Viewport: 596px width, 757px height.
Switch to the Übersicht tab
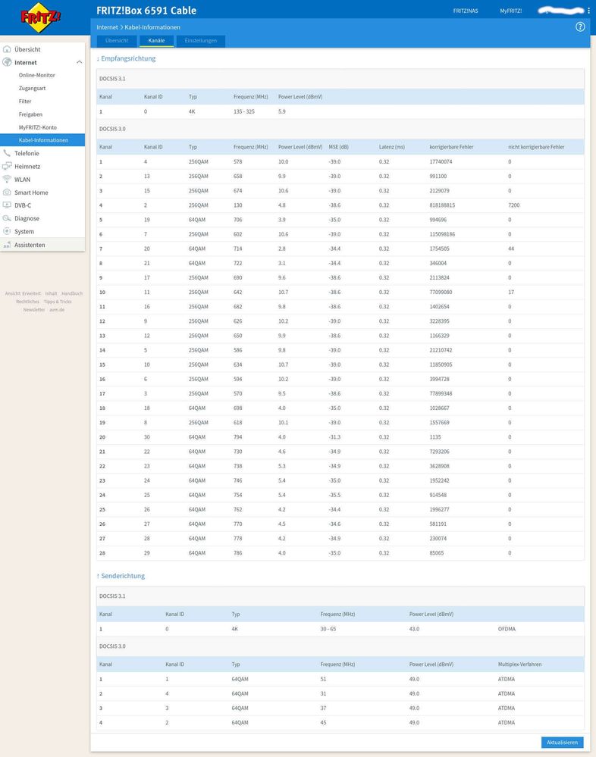coord(117,41)
